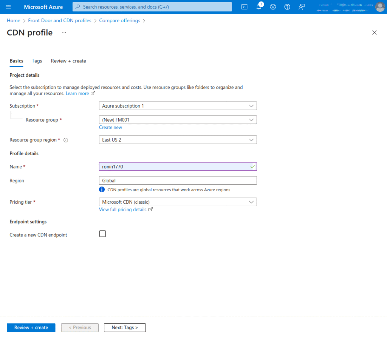Select the Basics tab
Viewport: 387px width, 337px height.
pyautogui.click(x=17, y=61)
